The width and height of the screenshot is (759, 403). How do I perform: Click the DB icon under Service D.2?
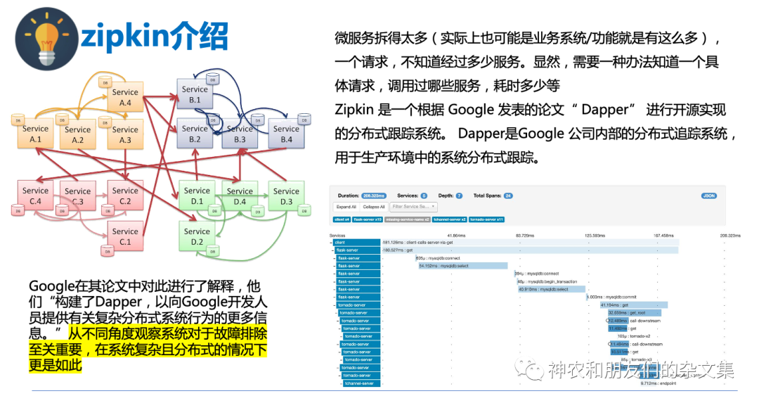click(212, 251)
